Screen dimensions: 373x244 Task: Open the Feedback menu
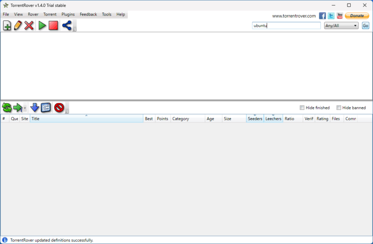pyautogui.click(x=88, y=15)
